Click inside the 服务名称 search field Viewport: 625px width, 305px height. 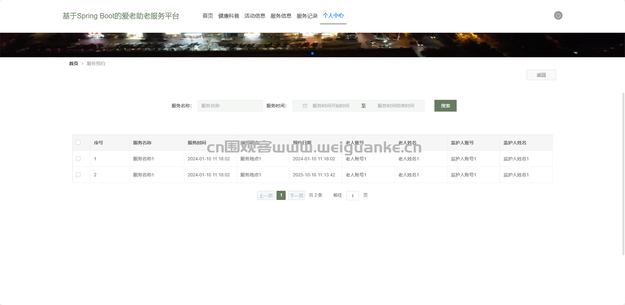point(230,106)
